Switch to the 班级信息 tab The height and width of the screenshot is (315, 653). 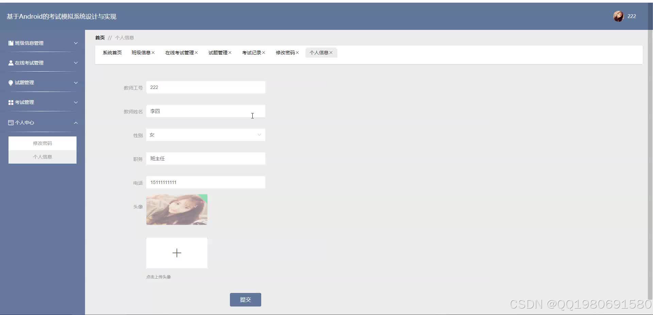tap(141, 53)
